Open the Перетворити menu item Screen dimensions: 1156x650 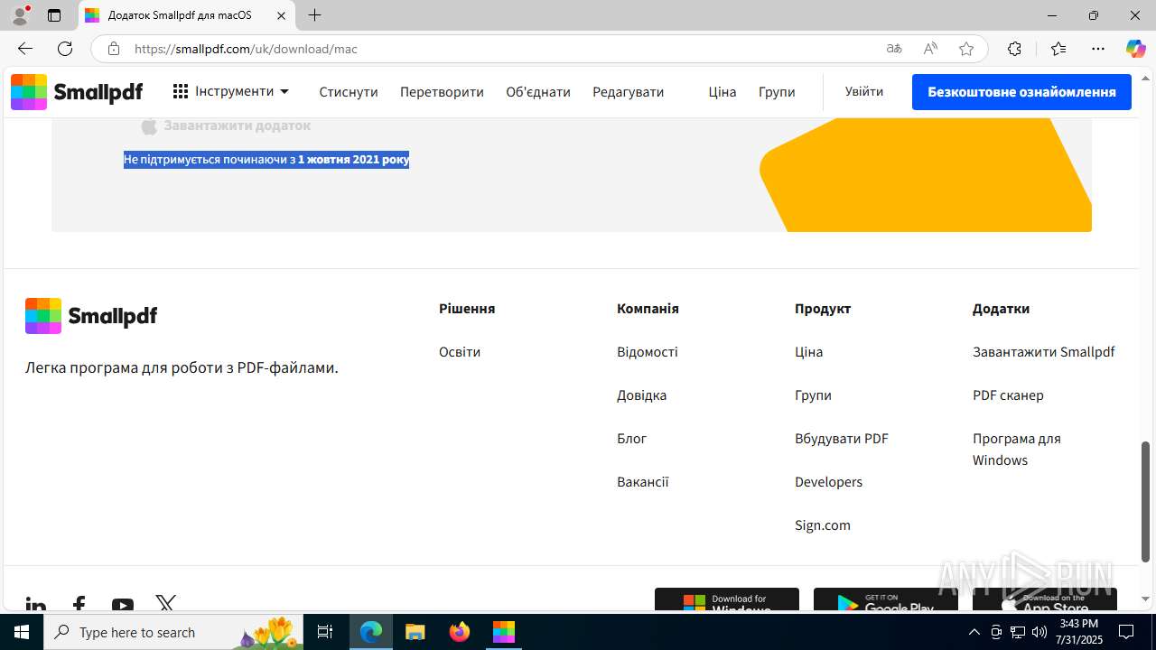click(x=442, y=92)
